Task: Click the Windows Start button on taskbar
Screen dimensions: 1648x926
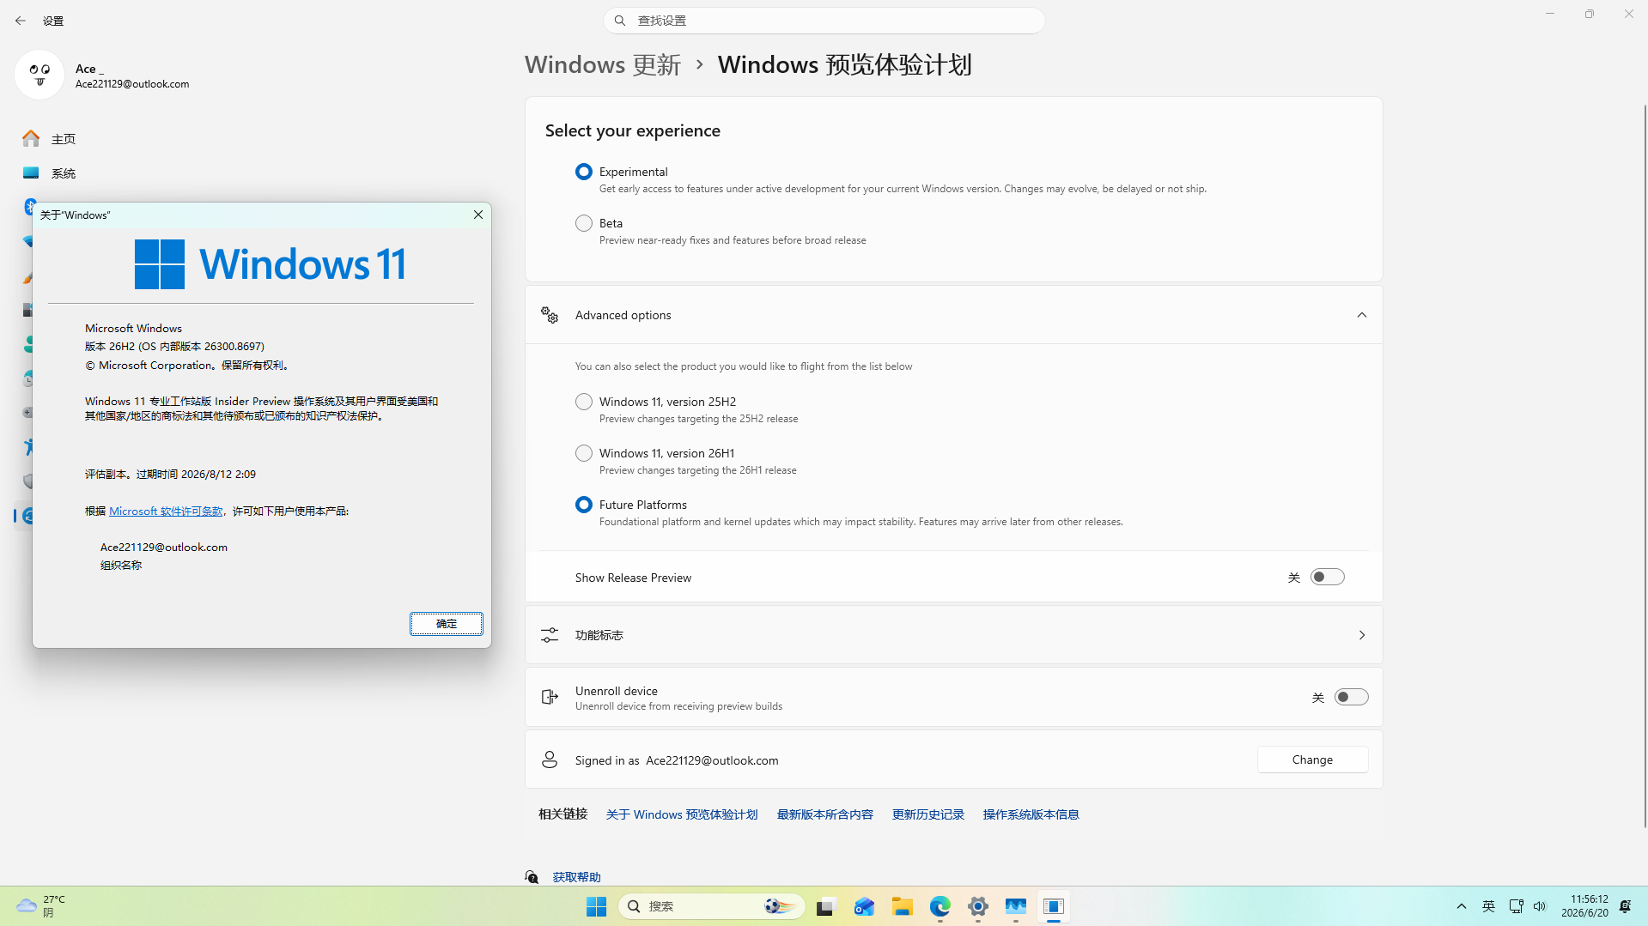Action: click(x=596, y=906)
